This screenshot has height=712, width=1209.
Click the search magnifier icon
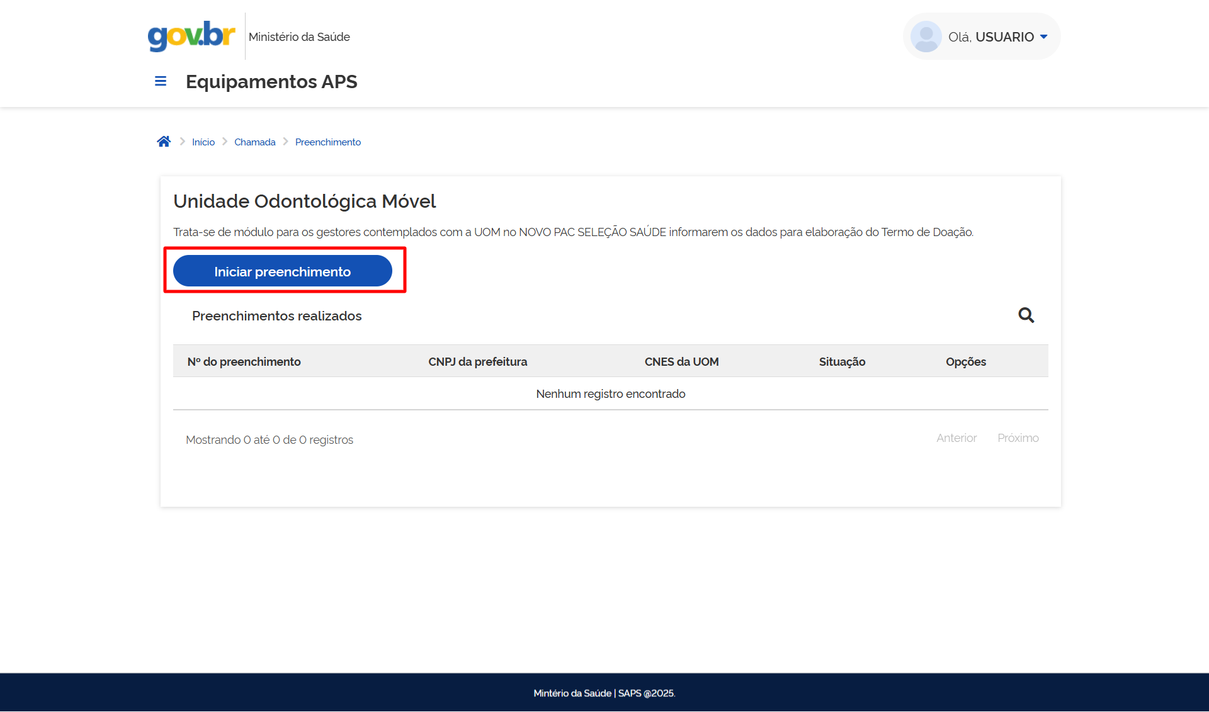[x=1026, y=315]
